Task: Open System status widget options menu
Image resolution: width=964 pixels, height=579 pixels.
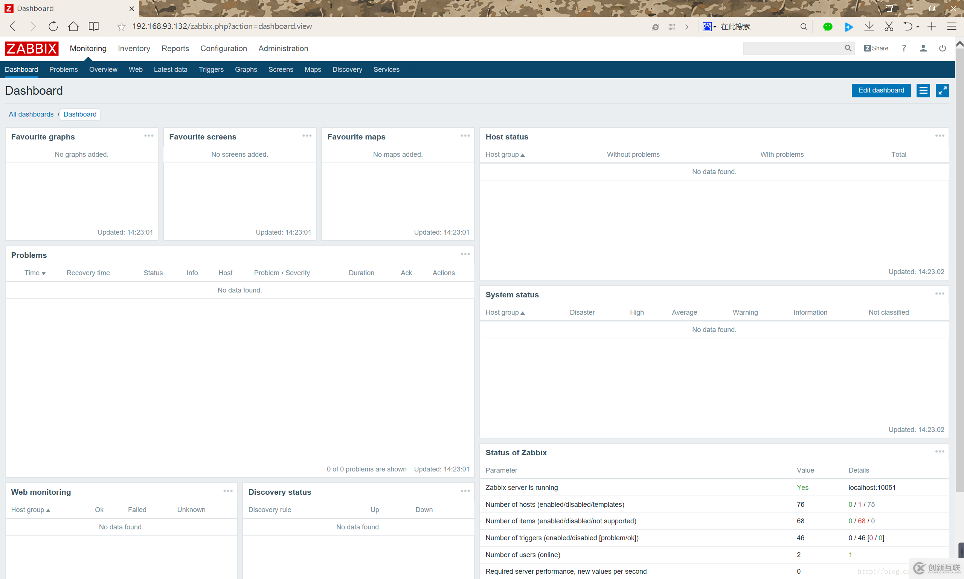Action: 940,293
